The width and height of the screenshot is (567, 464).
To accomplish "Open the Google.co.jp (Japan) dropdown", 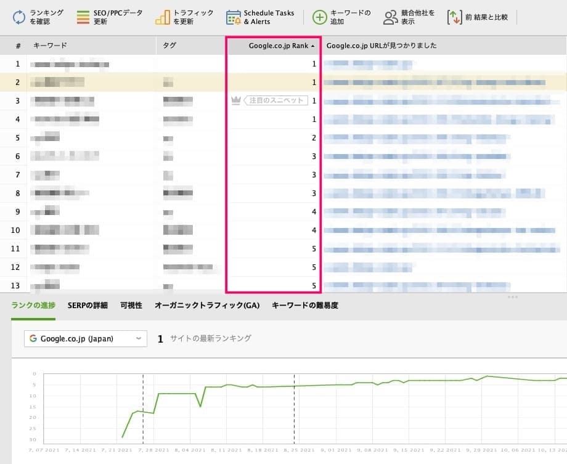I will [x=86, y=338].
